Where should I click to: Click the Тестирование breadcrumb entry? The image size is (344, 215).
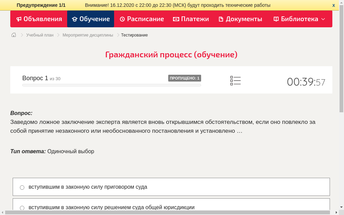coord(134,35)
